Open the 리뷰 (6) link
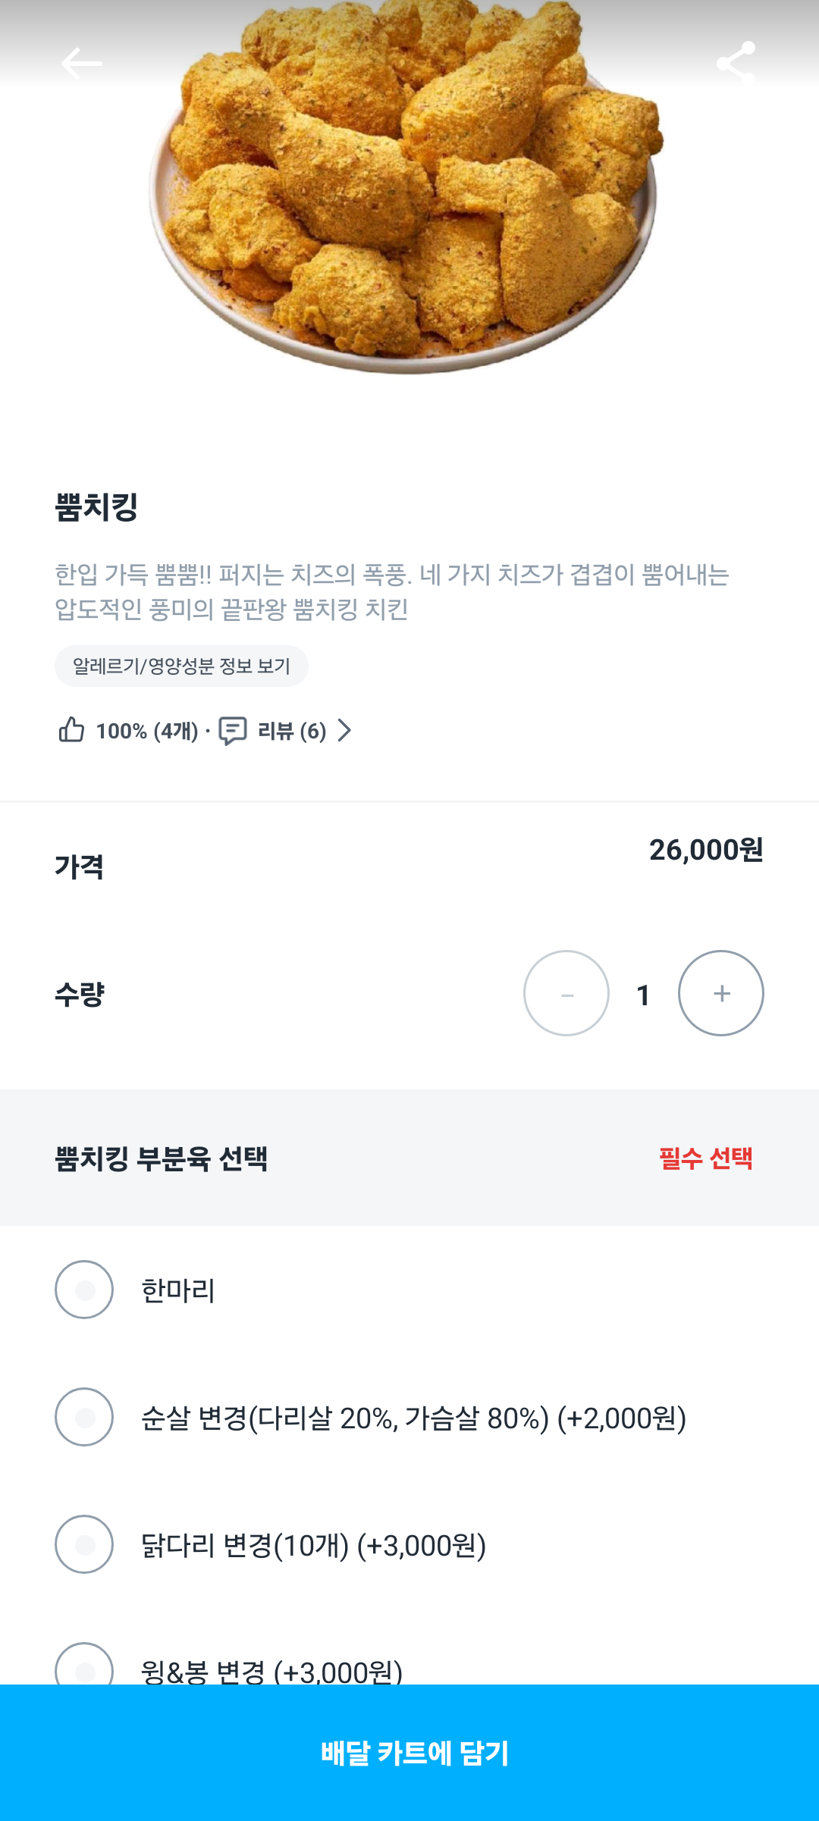The image size is (819, 1821). coord(292,731)
